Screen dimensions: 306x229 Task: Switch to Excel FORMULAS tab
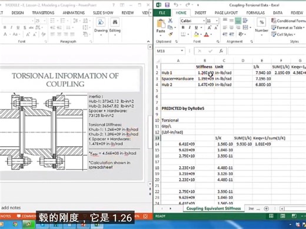(255, 13)
